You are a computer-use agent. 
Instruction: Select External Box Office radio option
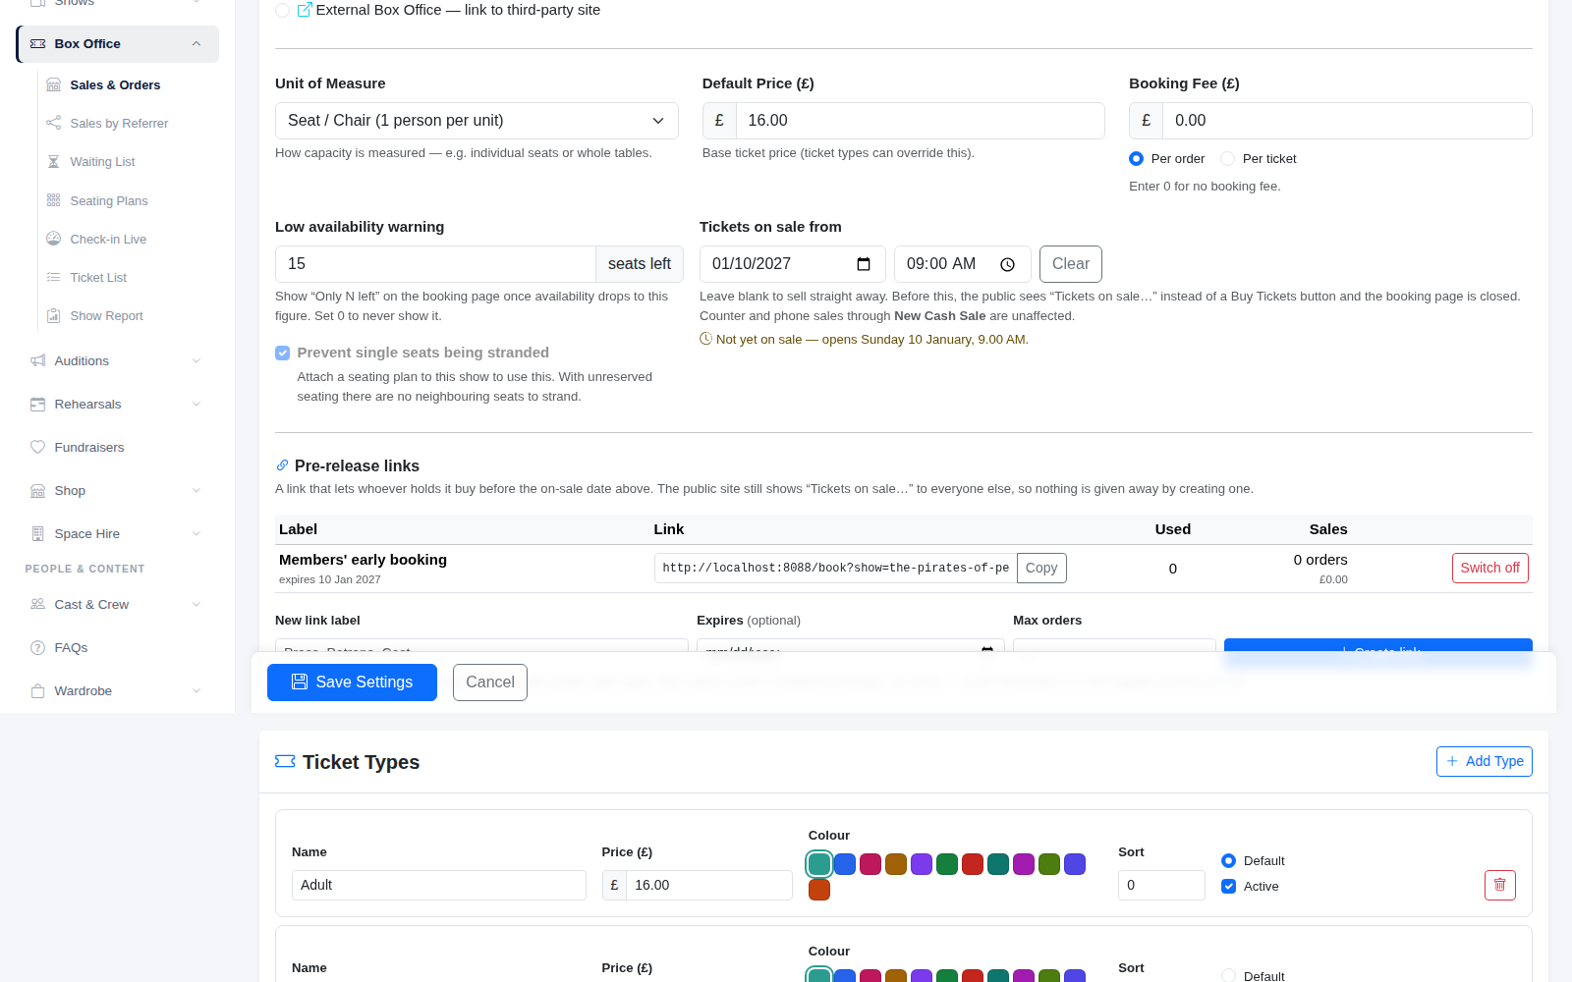(283, 10)
